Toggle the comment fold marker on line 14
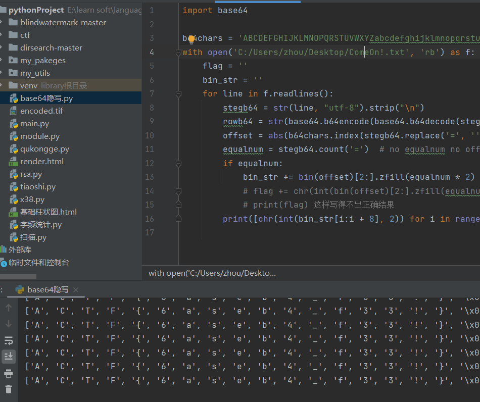Viewport: 480px width, 402px height. point(179,191)
